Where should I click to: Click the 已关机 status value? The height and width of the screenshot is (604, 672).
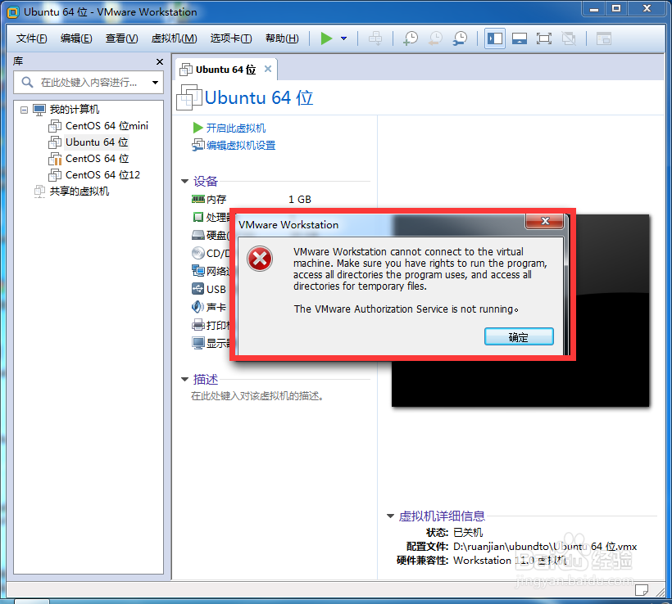[x=468, y=533]
